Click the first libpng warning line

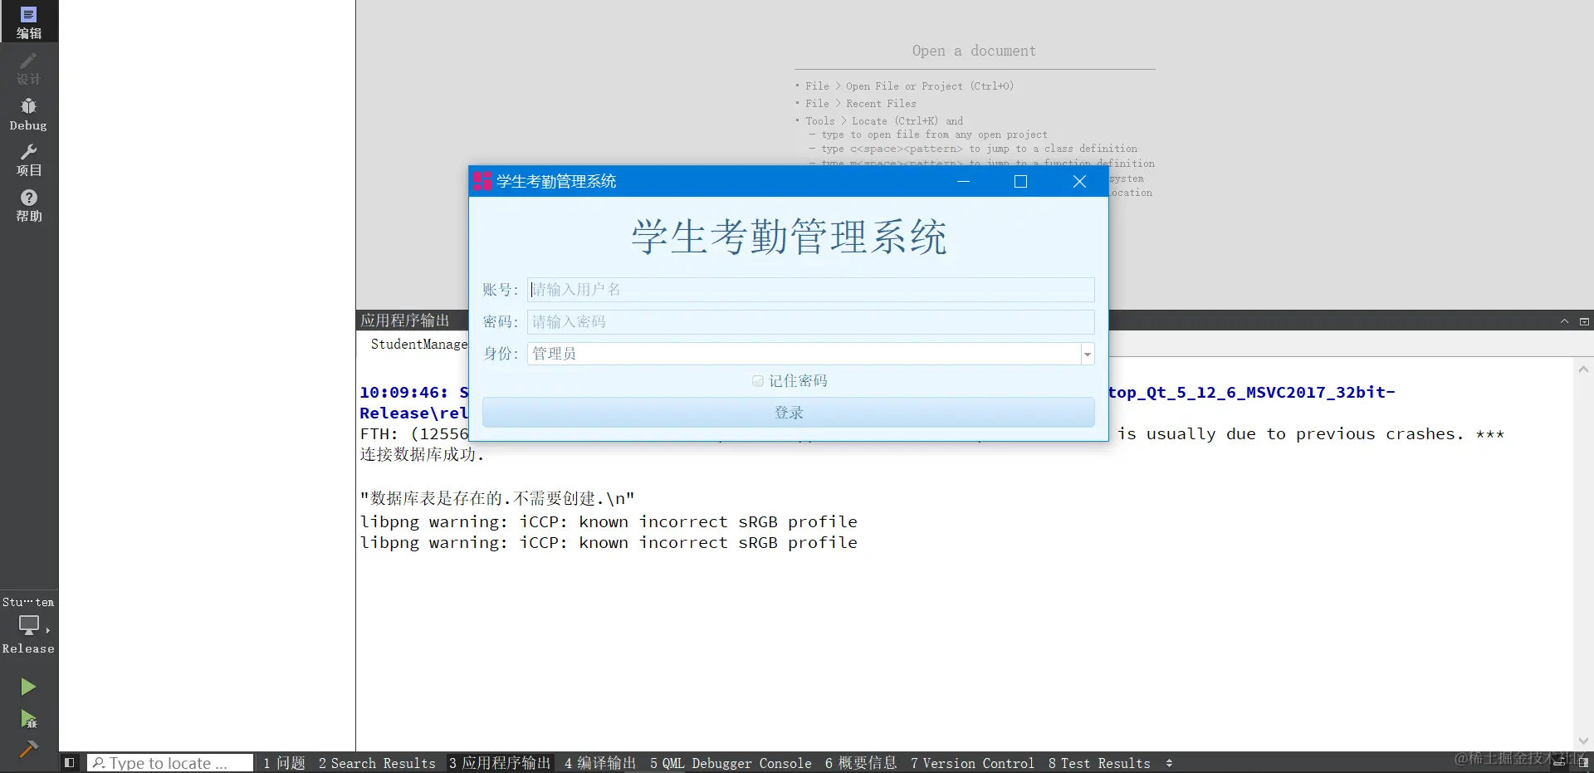coord(609,521)
